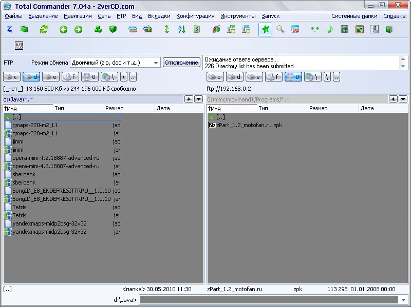Image resolution: width=411 pixels, height=307 pixels.
Task: Click the green briefcase toolbar icon
Action: (24, 29)
